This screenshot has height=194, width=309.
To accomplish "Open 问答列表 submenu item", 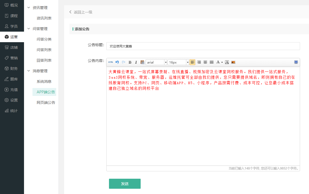I will [44, 50].
